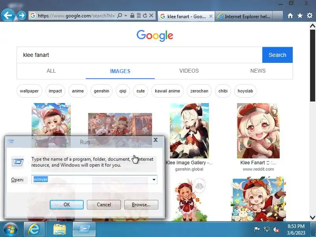Click the Google logo
Viewport: 316px width, 237px height.
(155, 36)
